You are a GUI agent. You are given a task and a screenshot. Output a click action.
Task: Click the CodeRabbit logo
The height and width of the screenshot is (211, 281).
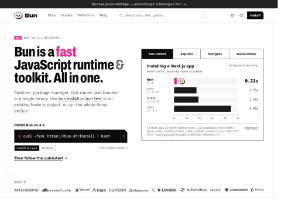[236, 190]
